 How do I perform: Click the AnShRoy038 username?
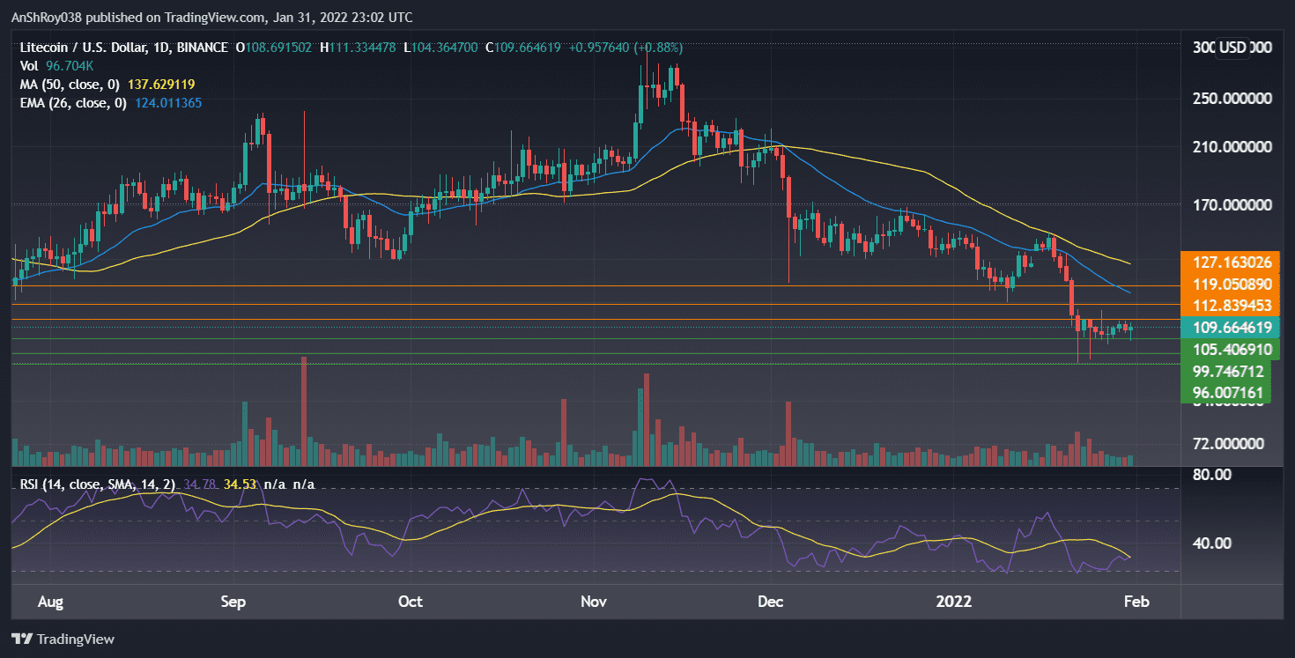pos(46,17)
